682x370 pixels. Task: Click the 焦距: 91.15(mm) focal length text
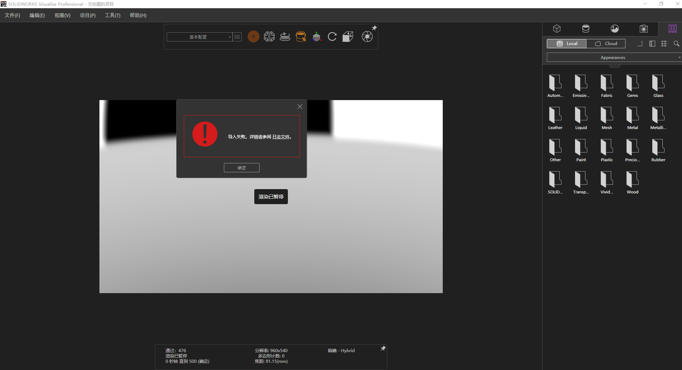pos(271,361)
